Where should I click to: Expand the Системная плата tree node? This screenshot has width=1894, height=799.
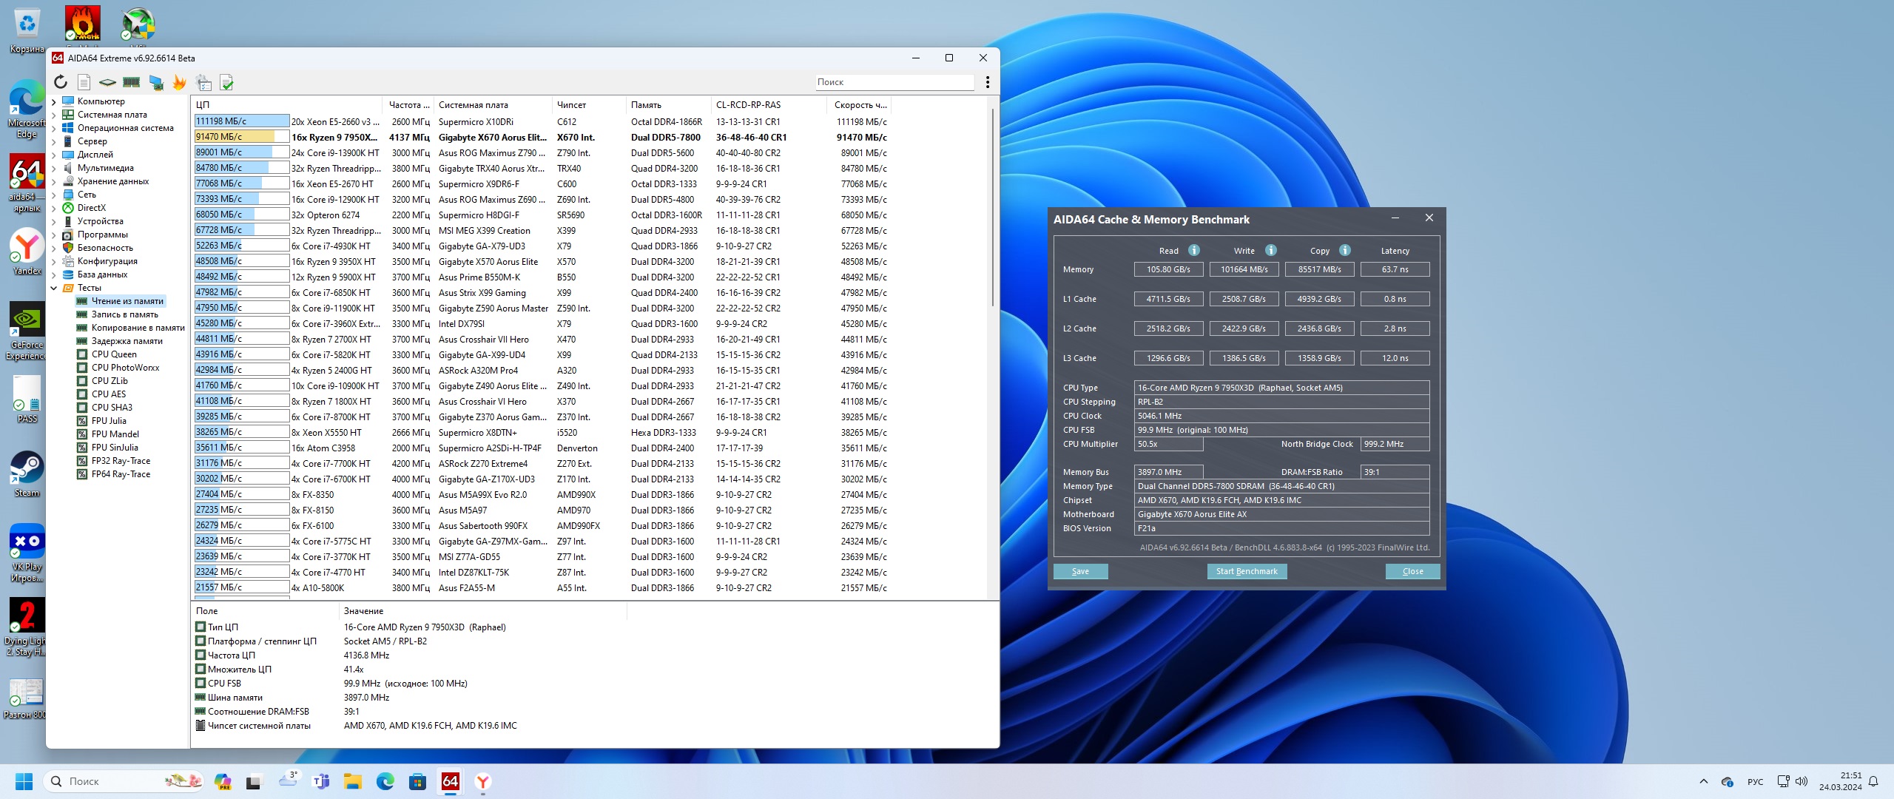54,115
